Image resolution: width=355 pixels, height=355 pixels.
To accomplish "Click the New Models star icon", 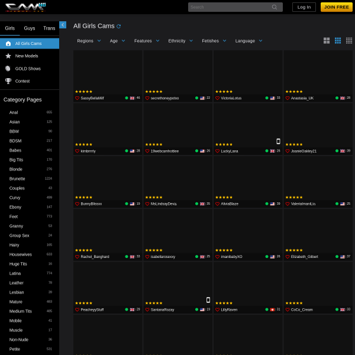I will [8, 56].
